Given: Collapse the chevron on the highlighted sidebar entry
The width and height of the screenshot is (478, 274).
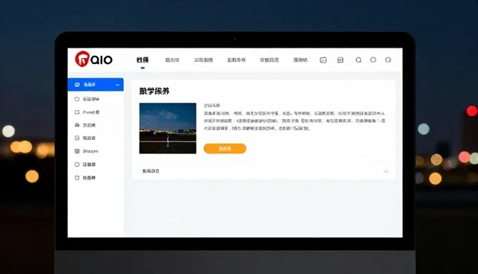Looking at the screenshot, I should click(118, 85).
